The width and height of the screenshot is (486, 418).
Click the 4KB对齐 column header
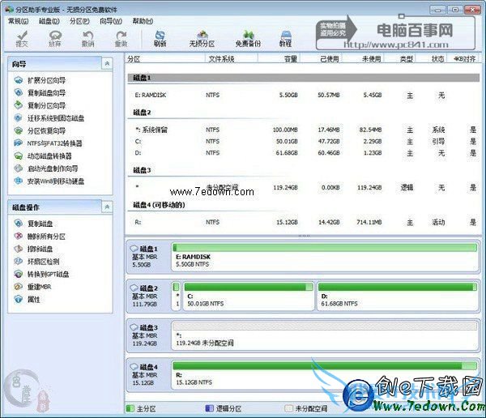pos(463,59)
